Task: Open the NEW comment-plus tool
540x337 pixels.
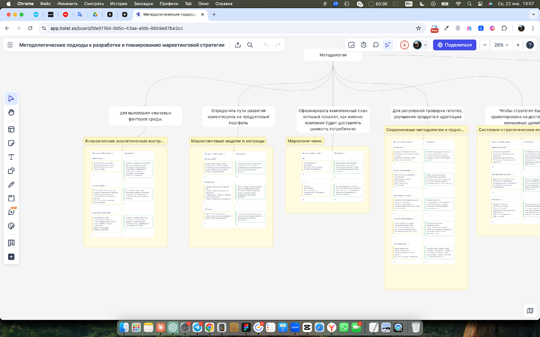Action: point(11,212)
